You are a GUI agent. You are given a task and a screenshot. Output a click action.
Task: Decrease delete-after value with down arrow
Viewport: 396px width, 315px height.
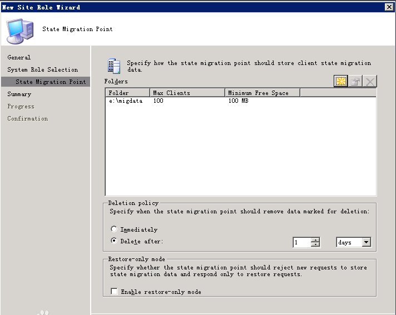(315, 244)
